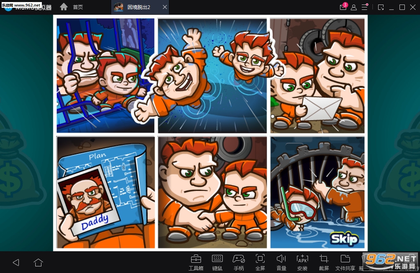Close the 困境脱出2 tab
Screen dimensions: 420x273
[164, 7]
